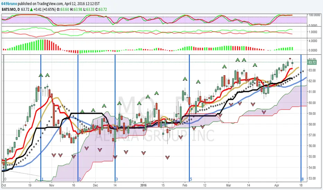Screen dimensions: 323x190
Task: Click the 100.0000 oscillator scale label
Action: (x=314, y=15)
